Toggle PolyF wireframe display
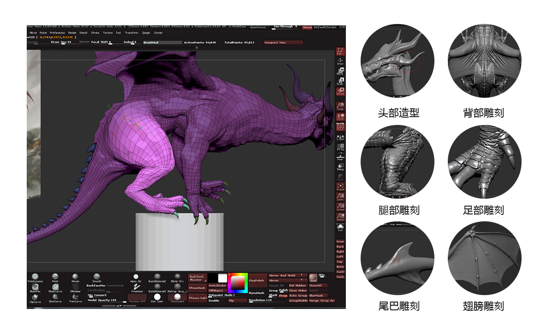558x332 pixels. [x=340, y=127]
